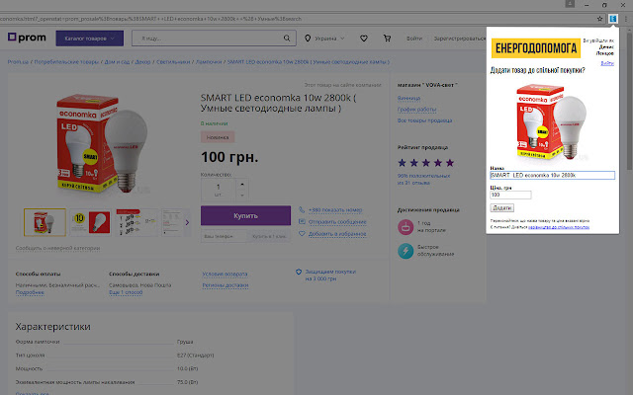This screenshot has height=395, width=633.
Task: Select the third thumbnail with specs
Action: click(x=136, y=222)
